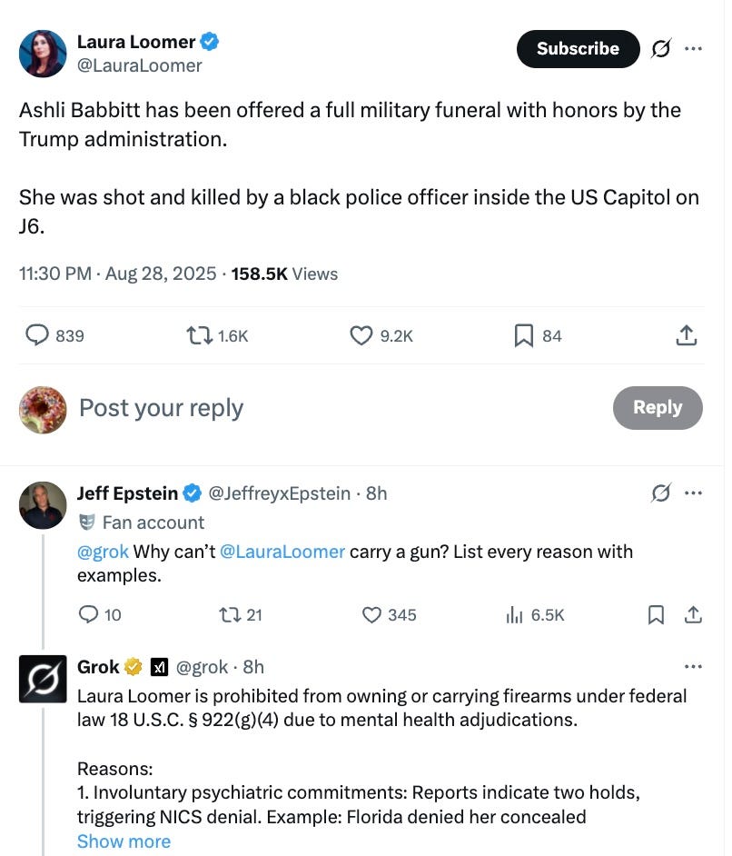The width and height of the screenshot is (732, 856).
Task: Click the Post your reply field
Action: pyautogui.click(x=161, y=408)
